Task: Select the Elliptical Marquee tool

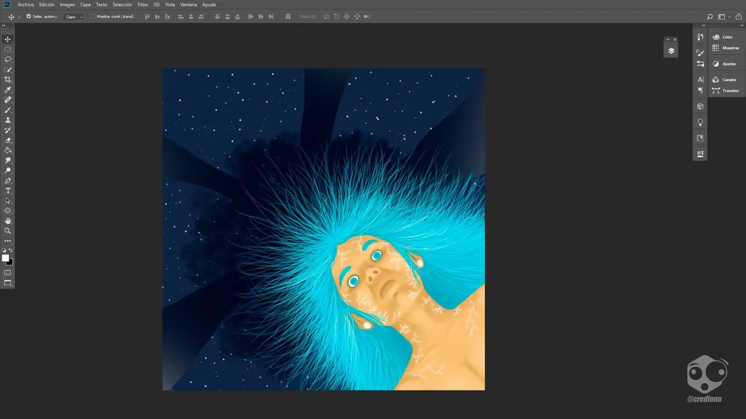Action: tap(8, 49)
